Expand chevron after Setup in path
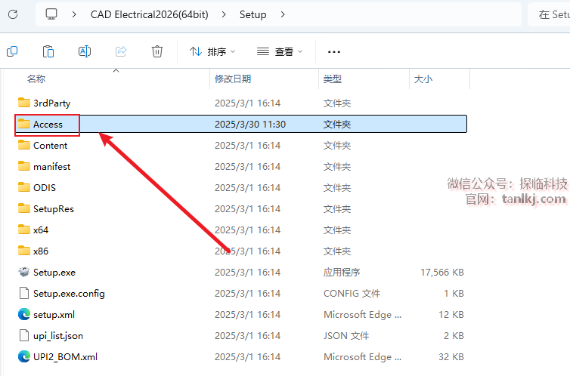Screen dimensions: 570x376 (283, 14)
